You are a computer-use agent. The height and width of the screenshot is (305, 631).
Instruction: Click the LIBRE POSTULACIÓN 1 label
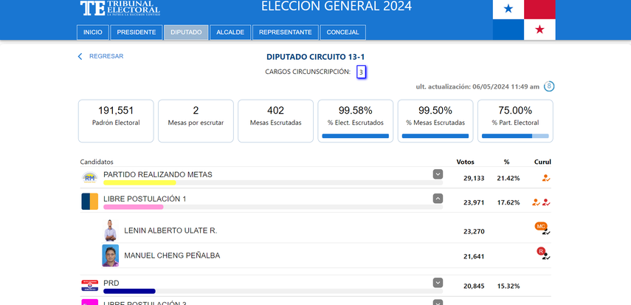click(145, 199)
